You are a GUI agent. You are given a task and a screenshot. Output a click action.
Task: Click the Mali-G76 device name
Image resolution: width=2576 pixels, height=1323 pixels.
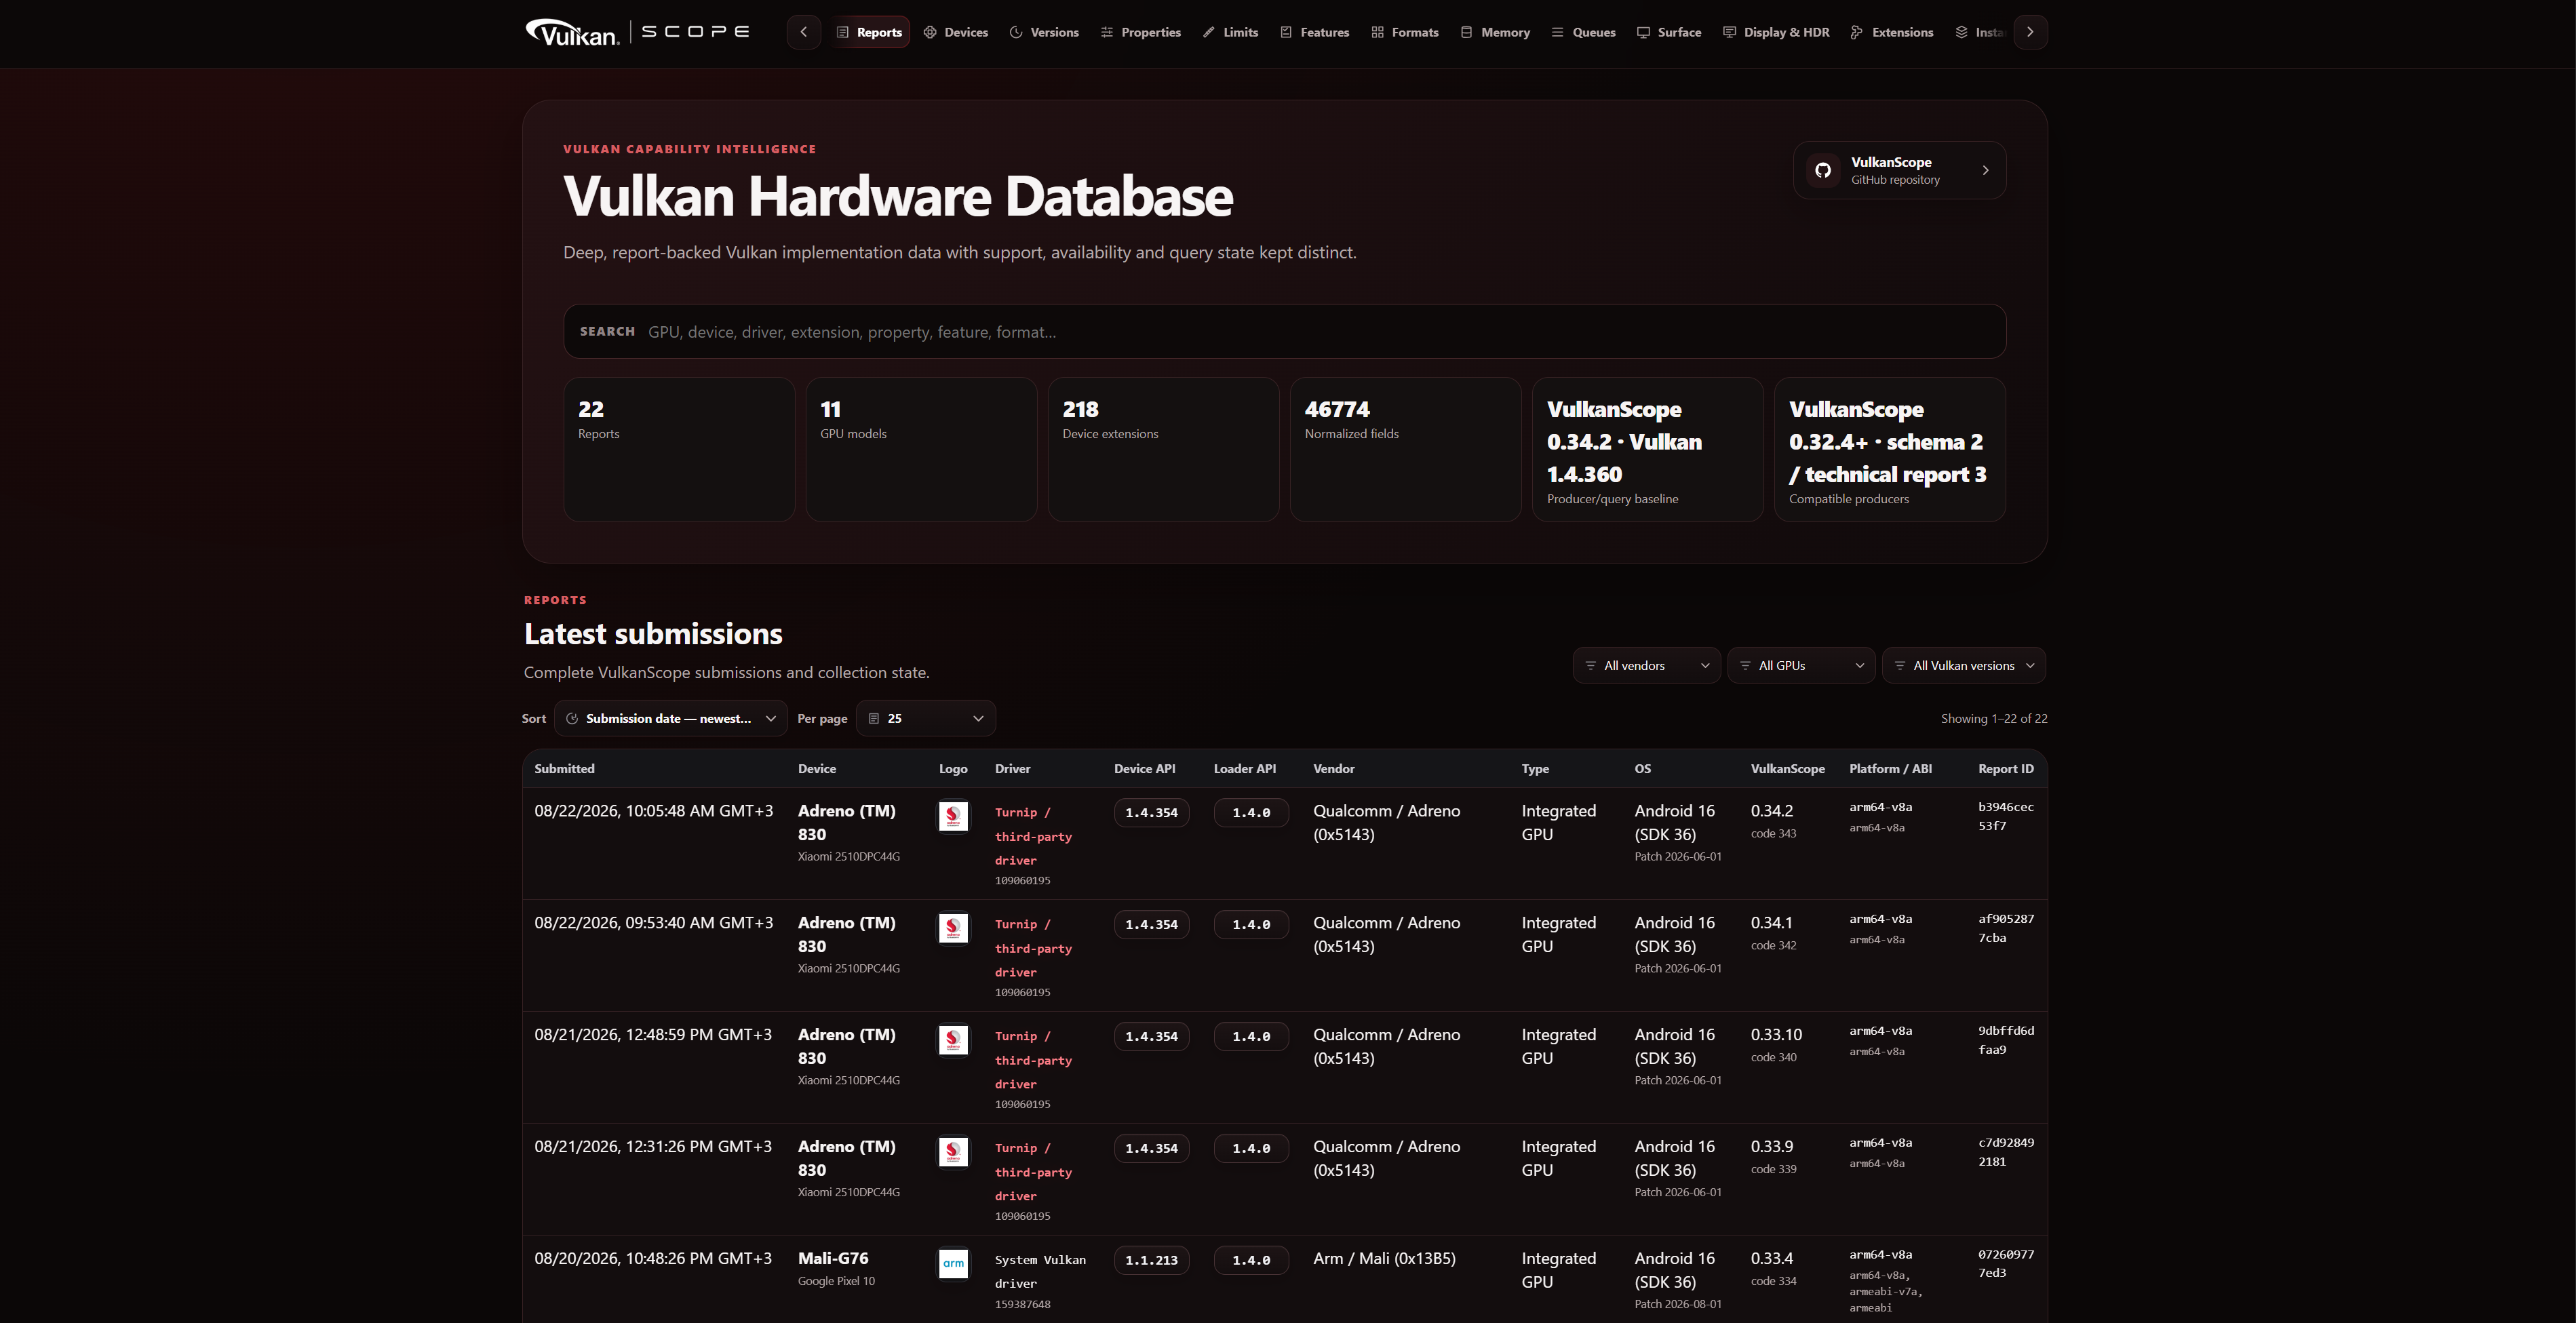pyautogui.click(x=833, y=1258)
